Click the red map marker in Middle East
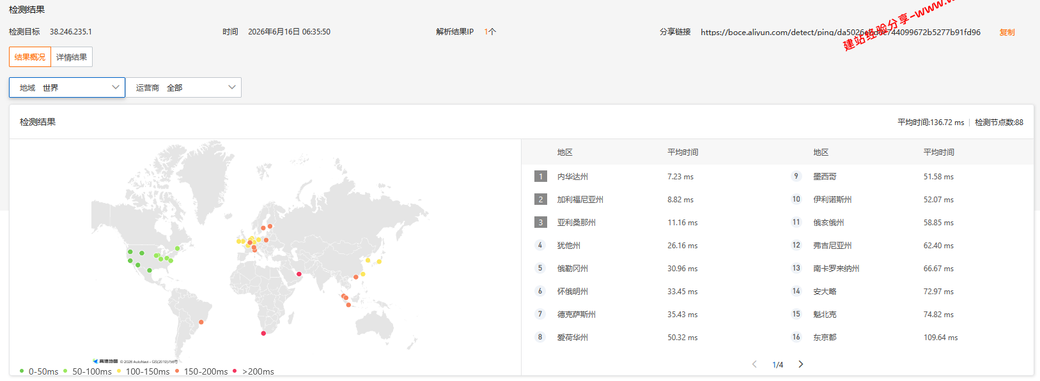 (299, 274)
